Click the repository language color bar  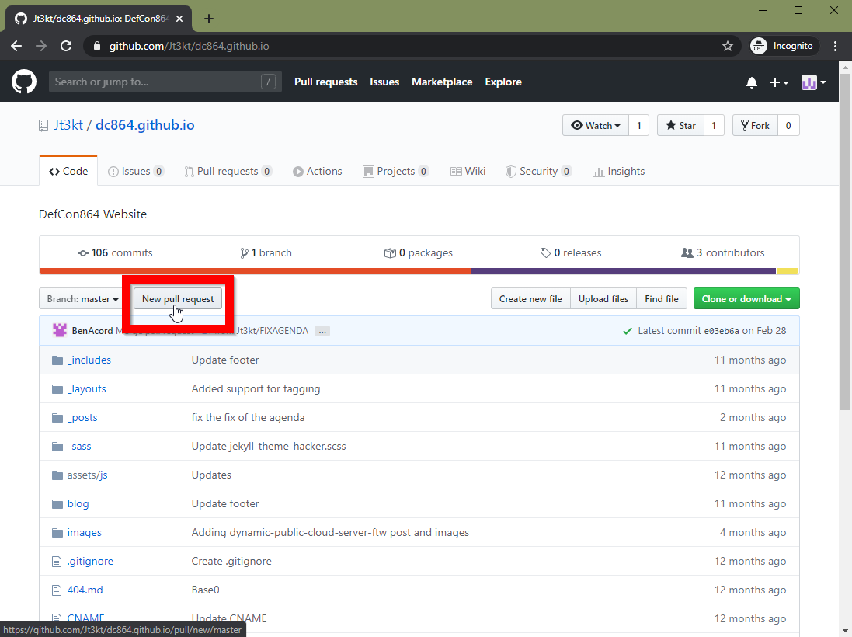(x=311, y=271)
